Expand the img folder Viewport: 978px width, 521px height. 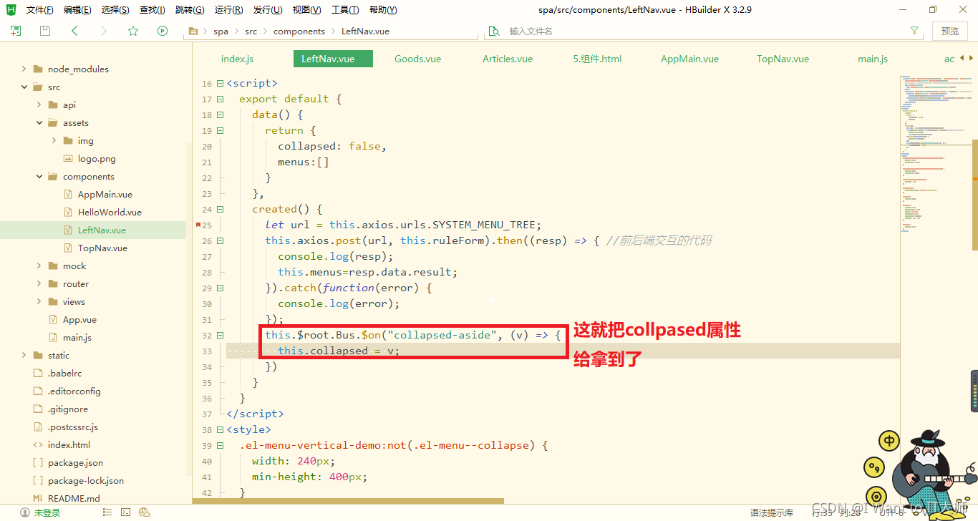point(54,141)
